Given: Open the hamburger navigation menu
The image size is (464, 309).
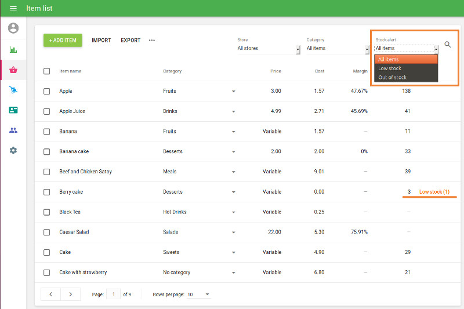Looking at the screenshot, I should 13,8.
